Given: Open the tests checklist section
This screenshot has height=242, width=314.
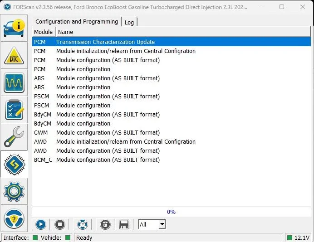Looking at the screenshot, I should (x=14, y=110).
